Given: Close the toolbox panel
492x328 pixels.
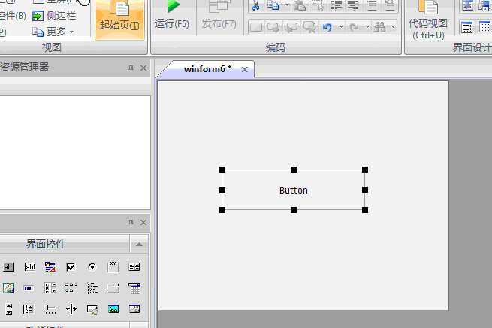Looking at the screenshot, I should (143, 222).
